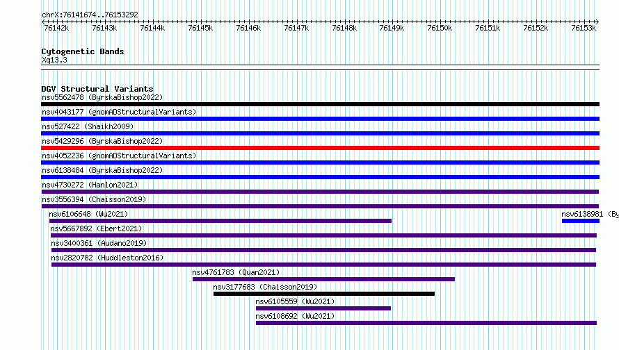Click the blue bar for nsv6138484

pyautogui.click(x=320, y=177)
